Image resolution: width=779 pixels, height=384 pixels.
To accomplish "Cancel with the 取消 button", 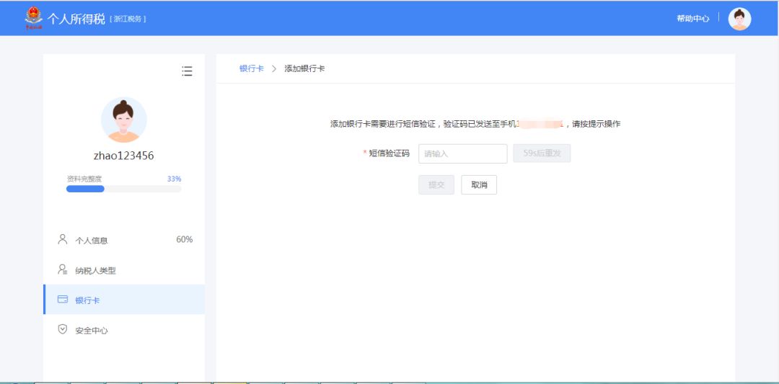I will (x=479, y=185).
